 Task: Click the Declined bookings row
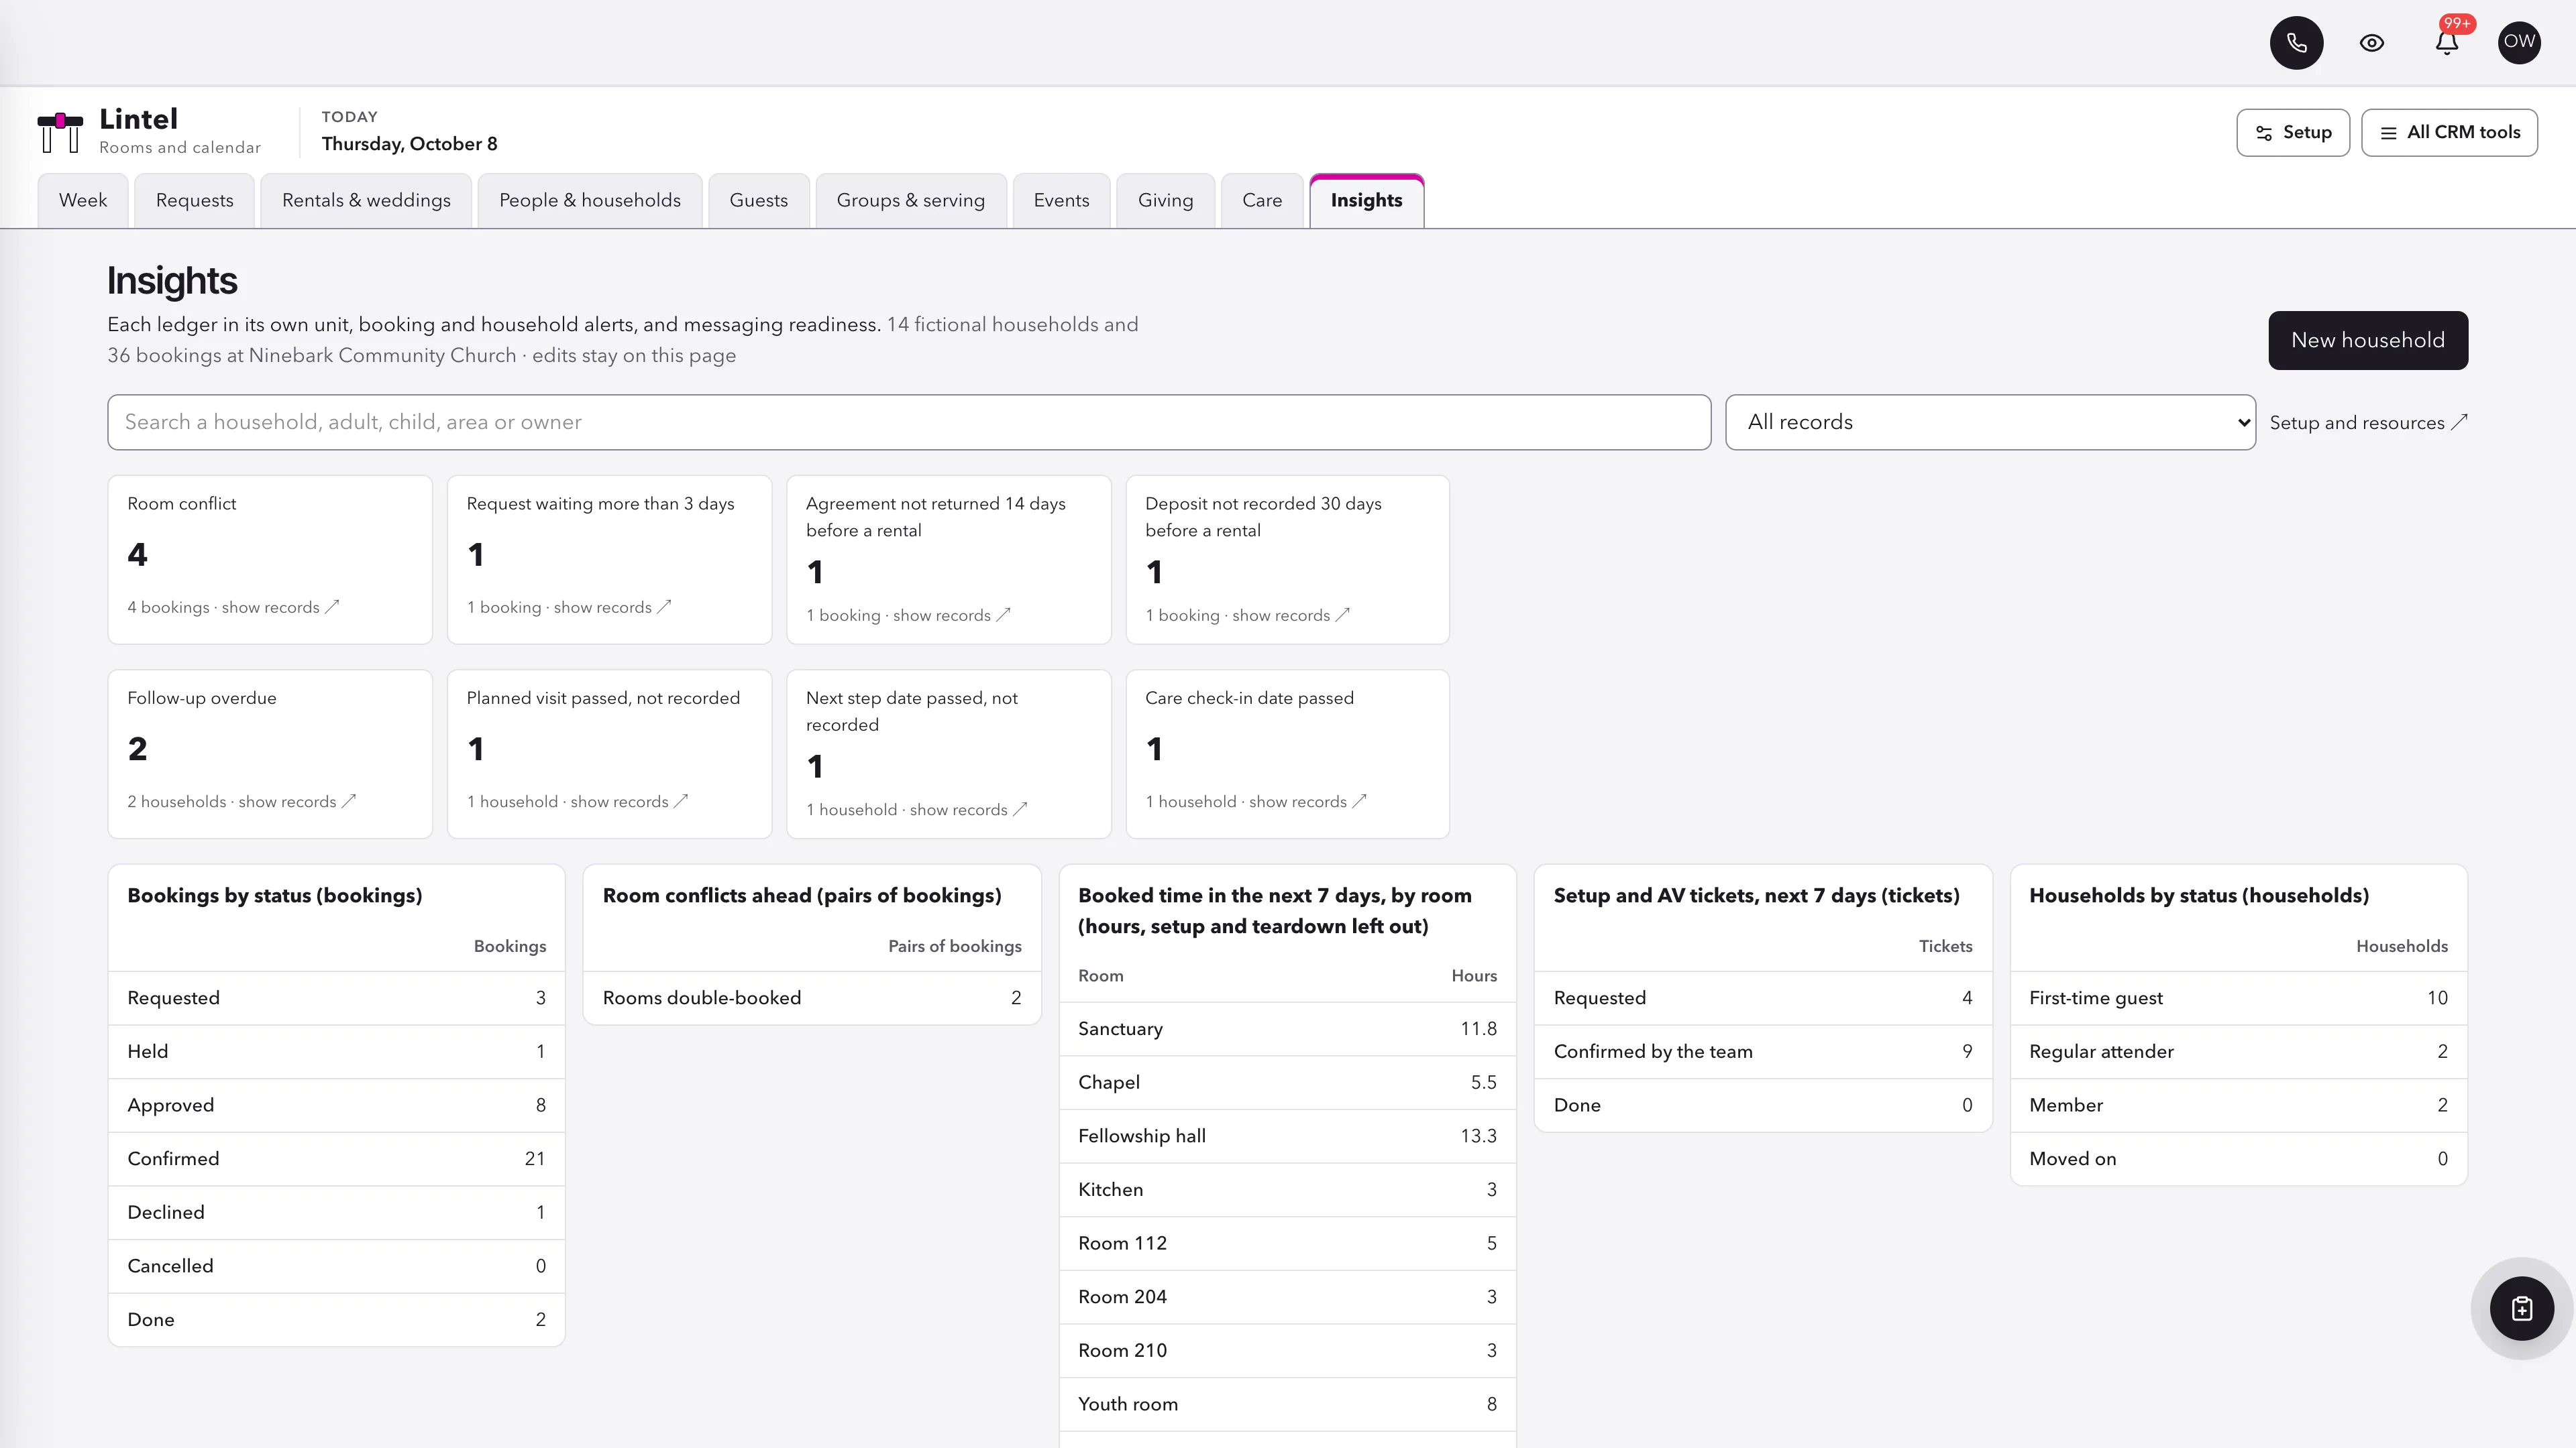click(x=336, y=1213)
